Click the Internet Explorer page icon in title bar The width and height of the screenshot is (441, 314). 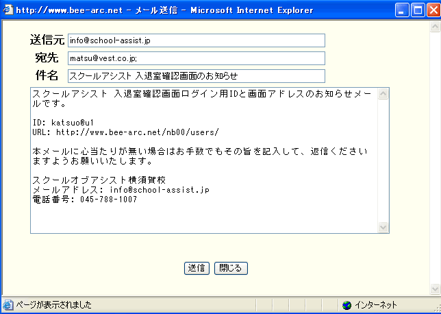[x=8, y=10]
